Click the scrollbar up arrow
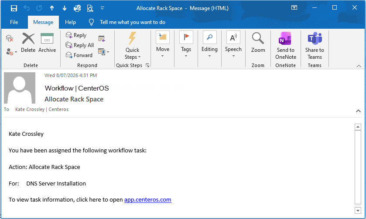Screen dimensions: 366x219 click(x=358, y=127)
